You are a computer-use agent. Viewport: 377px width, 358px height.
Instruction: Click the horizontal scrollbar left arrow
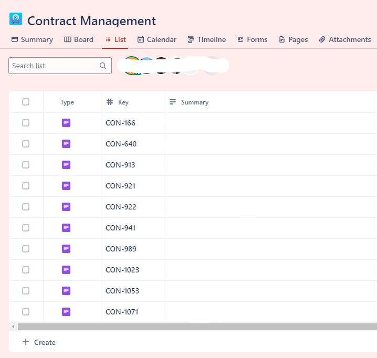coord(13,327)
